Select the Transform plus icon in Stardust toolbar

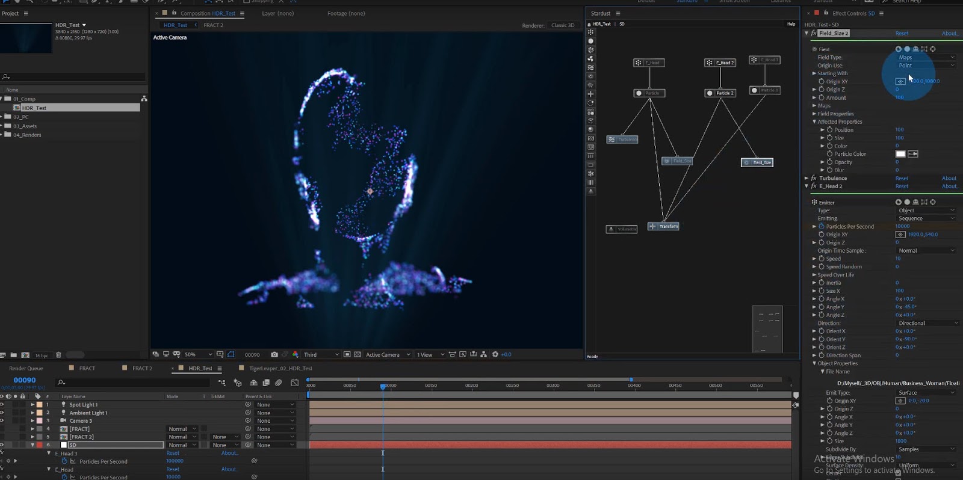pyautogui.click(x=590, y=94)
